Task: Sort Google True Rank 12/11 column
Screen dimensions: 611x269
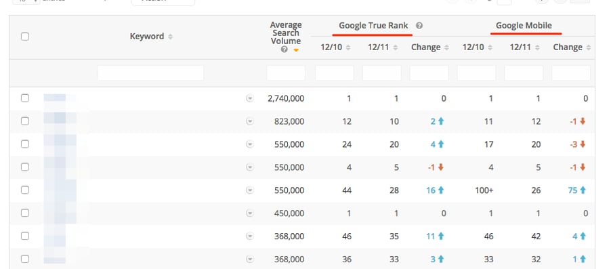Action: 396,47
